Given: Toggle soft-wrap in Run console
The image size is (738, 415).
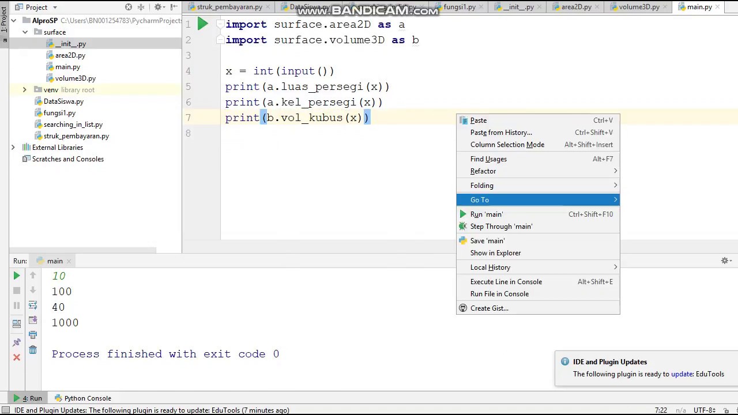Looking at the screenshot, I should pyautogui.click(x=33, y=305).
